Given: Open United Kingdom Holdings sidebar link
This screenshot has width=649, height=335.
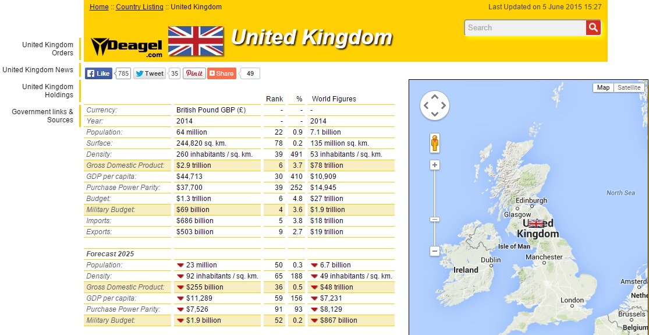Looking at the screenshot, I should coord(48,91).
